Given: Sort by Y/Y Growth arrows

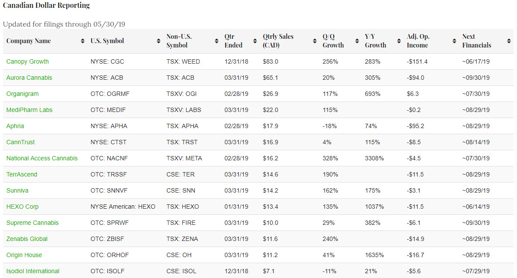Looking at the screenshot, I should [x=398, y=41].
